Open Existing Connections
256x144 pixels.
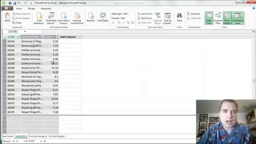tap(77, 18)
